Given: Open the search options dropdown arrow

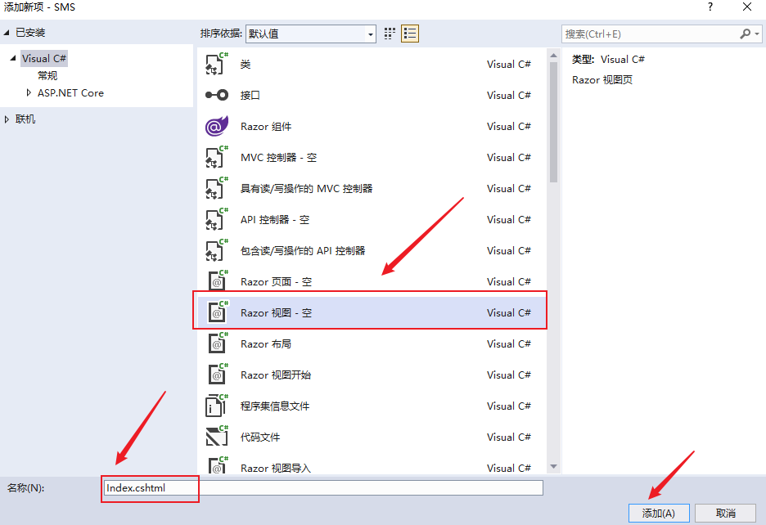Looking at the screenshot, I should tap(757, 34).
